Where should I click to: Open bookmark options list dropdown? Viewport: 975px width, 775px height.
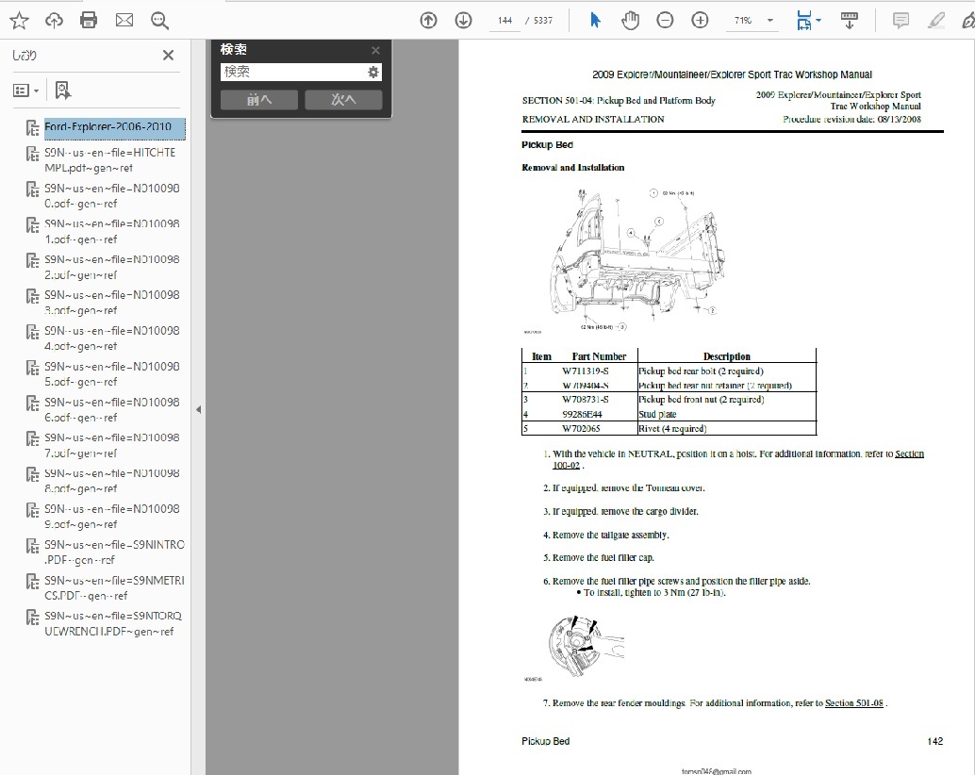pos(25,91)
